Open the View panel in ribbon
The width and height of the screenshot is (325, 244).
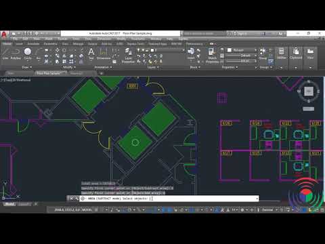pyautogui.click(x=310, y=54)
